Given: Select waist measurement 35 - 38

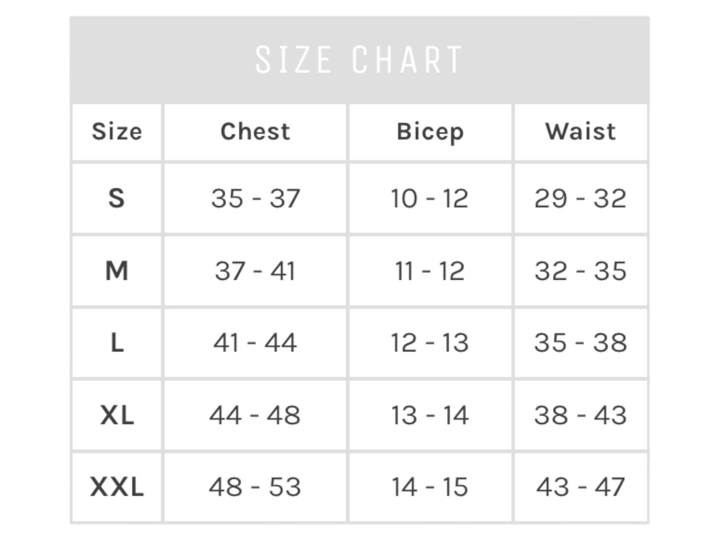Looking at the screenshot, I should tap(580, 343).
